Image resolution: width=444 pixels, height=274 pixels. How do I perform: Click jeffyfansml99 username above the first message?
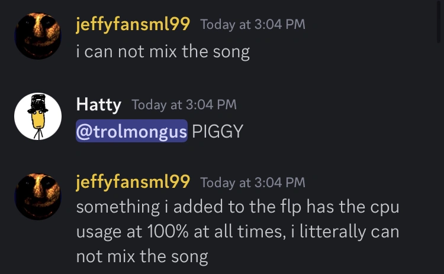pos(133,24)
